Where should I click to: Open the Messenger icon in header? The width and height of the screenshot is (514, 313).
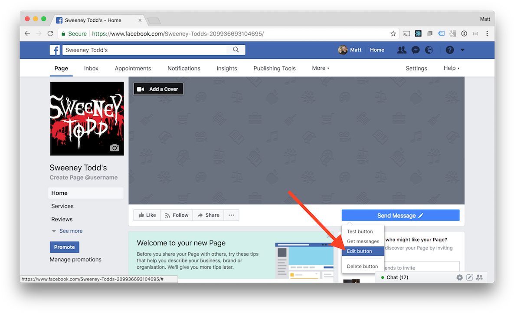415,50
